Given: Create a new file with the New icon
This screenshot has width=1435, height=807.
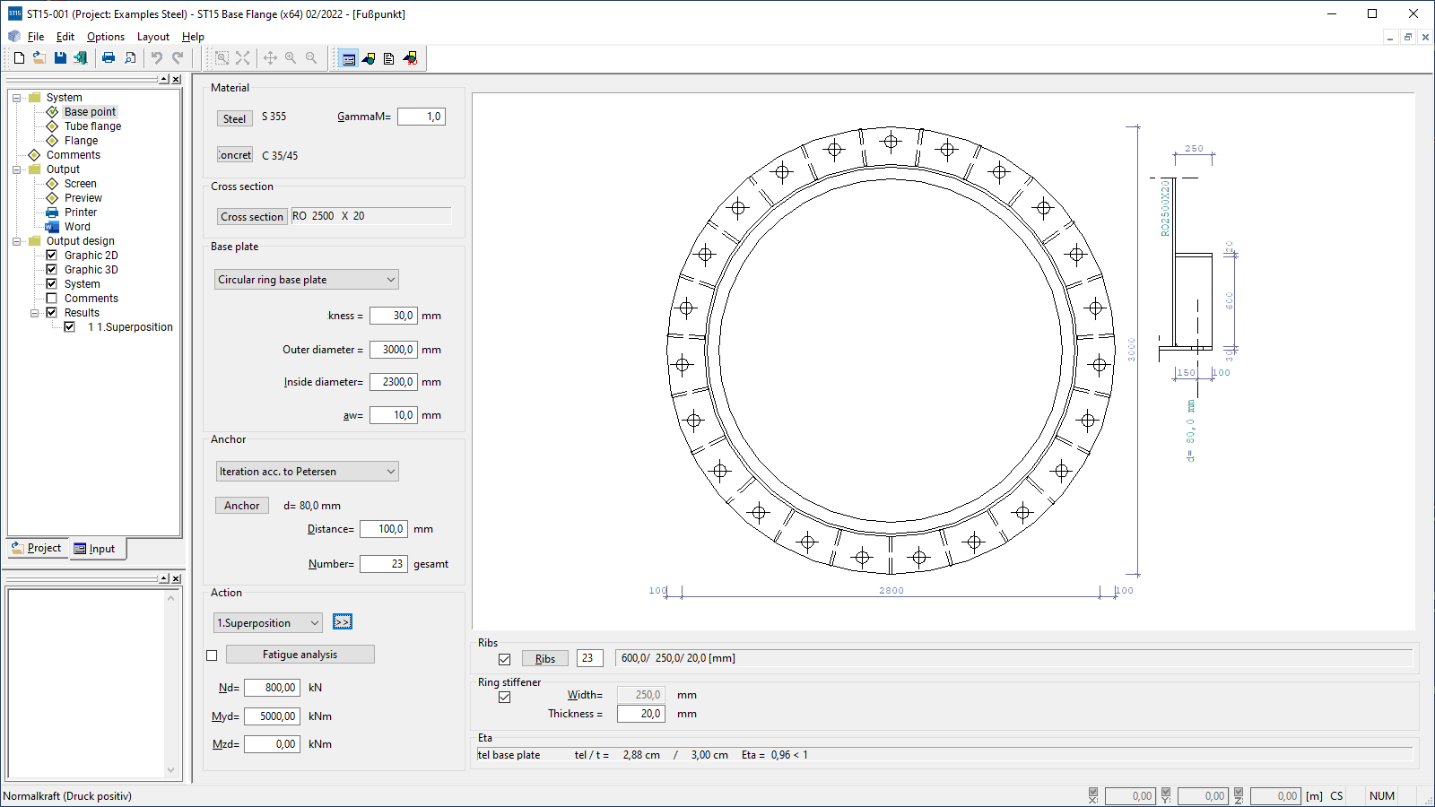Looking at the screenshot, I should click(x=19, y=58).
